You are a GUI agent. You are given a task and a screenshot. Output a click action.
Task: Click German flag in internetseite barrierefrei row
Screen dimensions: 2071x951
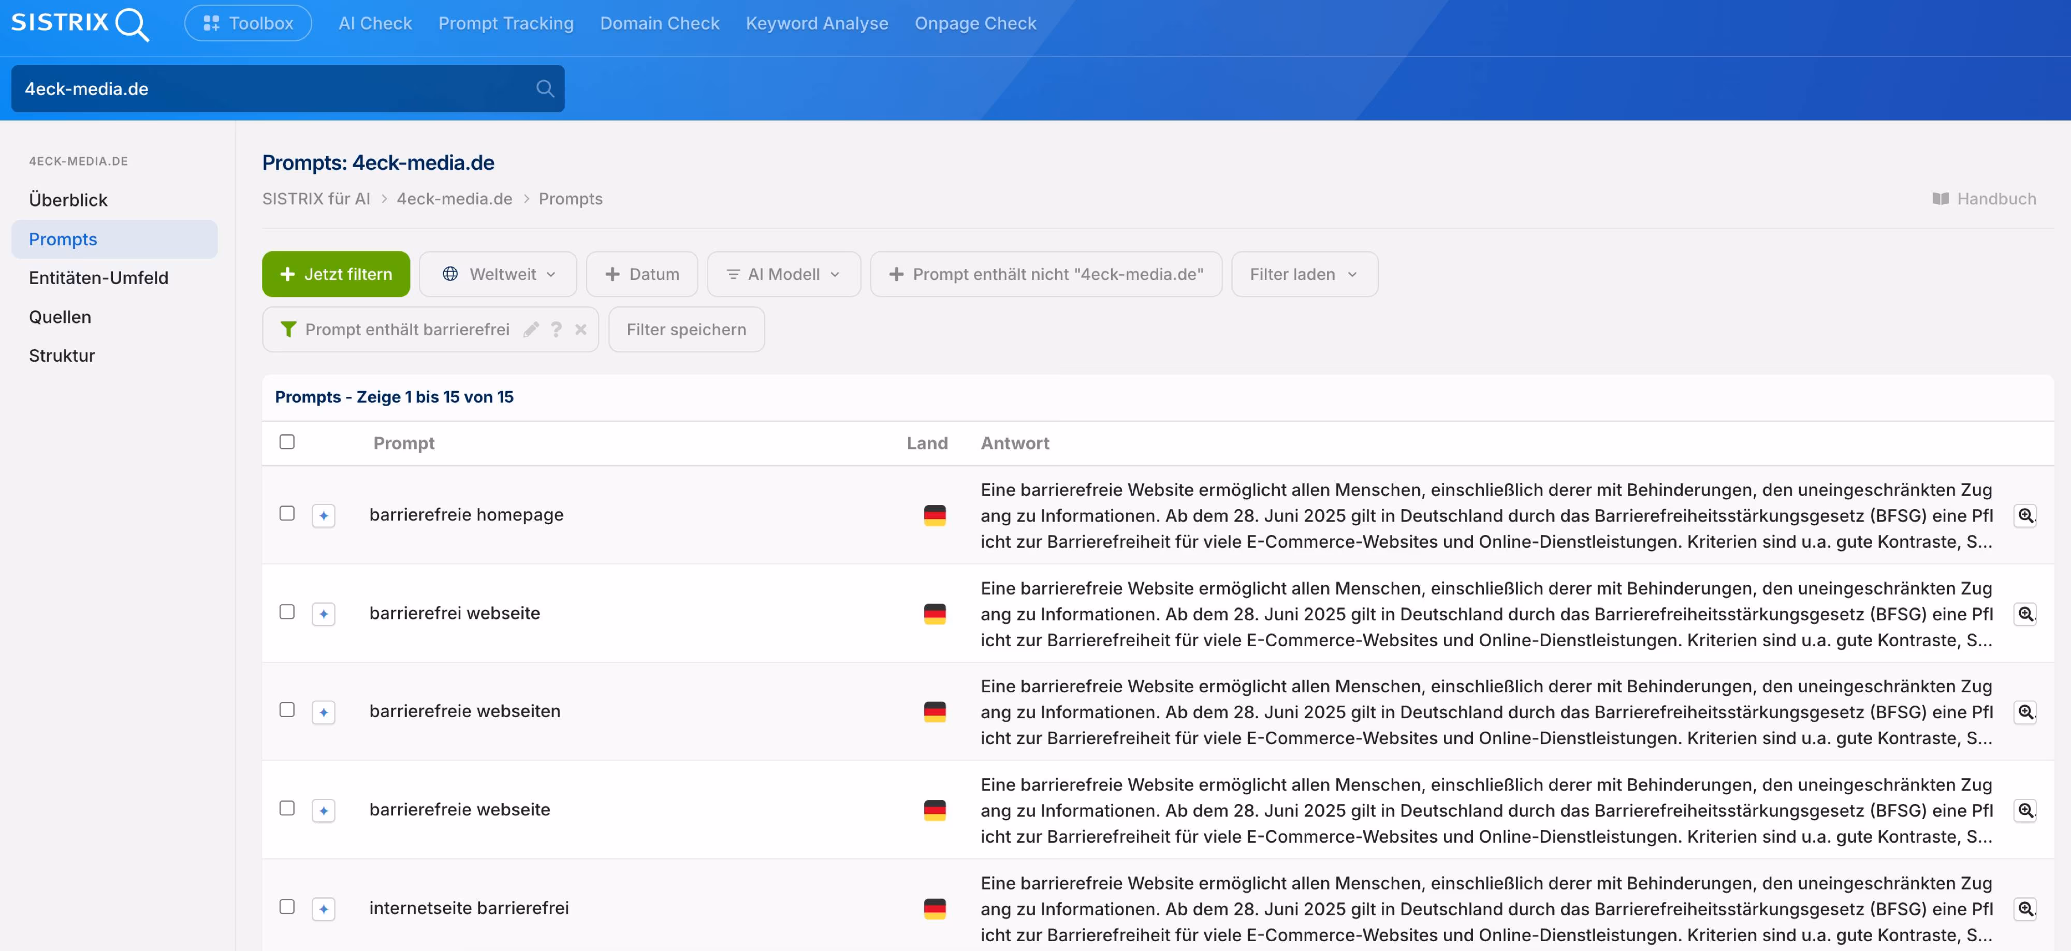[x=934, y=909]
